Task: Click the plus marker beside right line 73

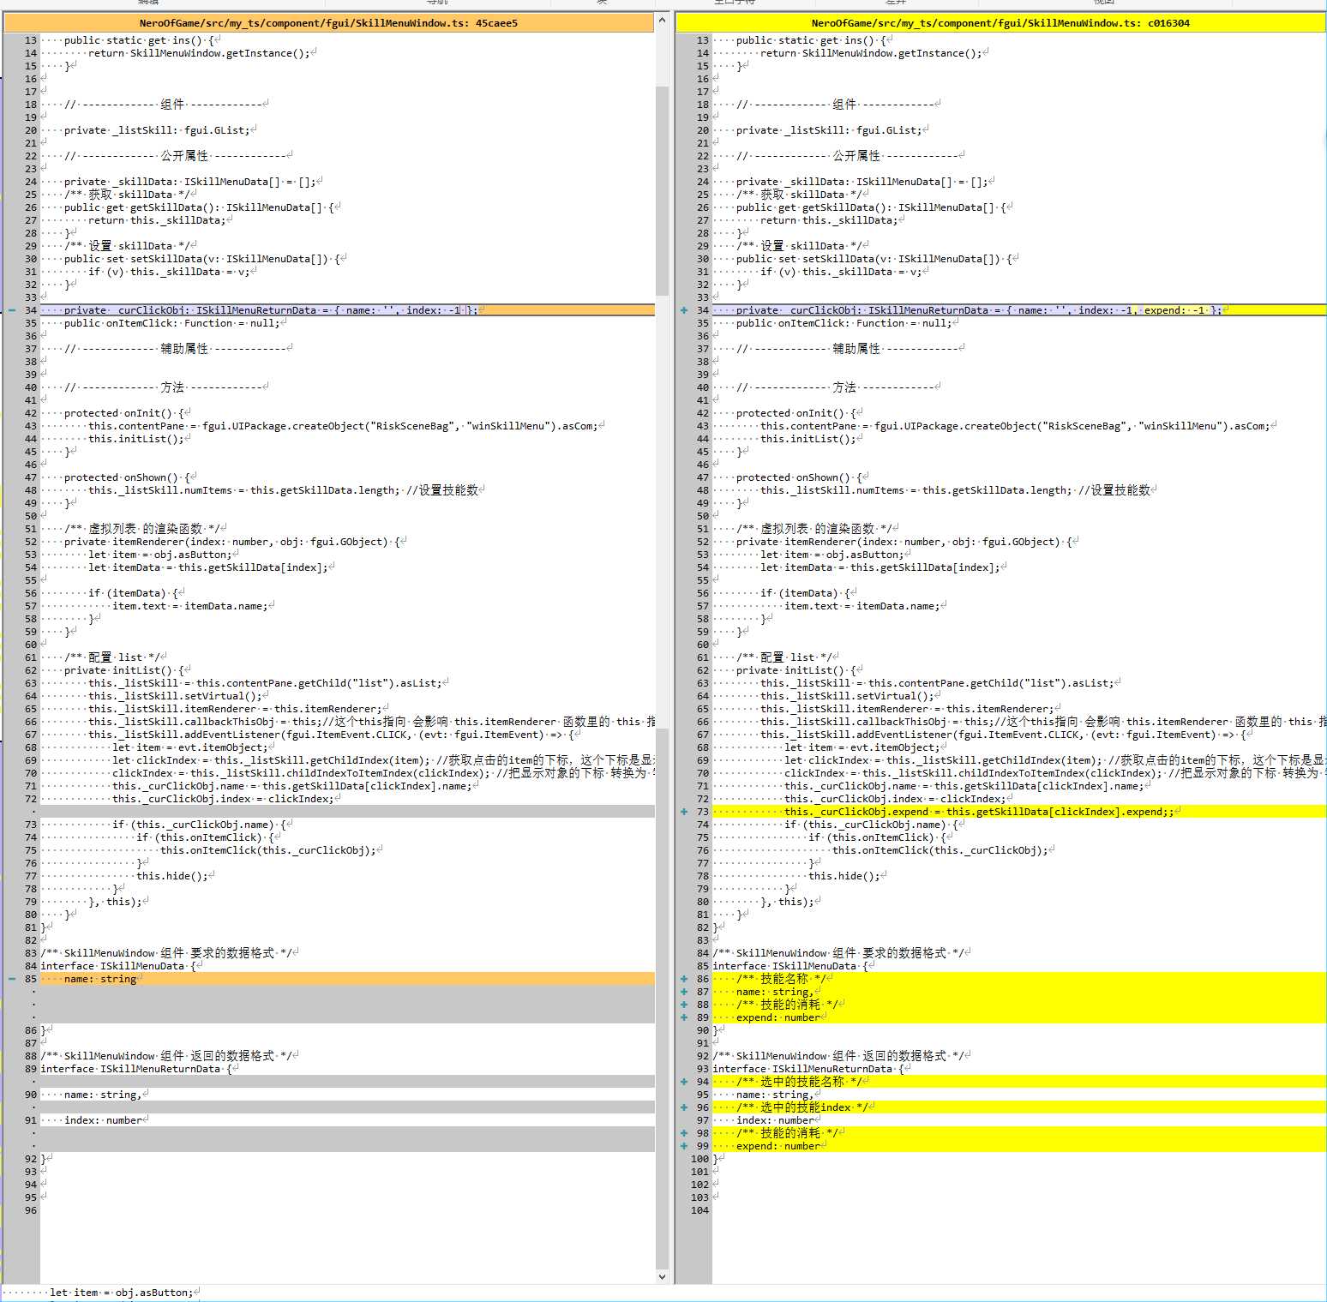Action: pos(684,812)
